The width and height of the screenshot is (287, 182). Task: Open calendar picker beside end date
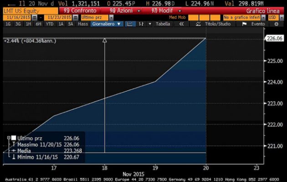(74, 16)
